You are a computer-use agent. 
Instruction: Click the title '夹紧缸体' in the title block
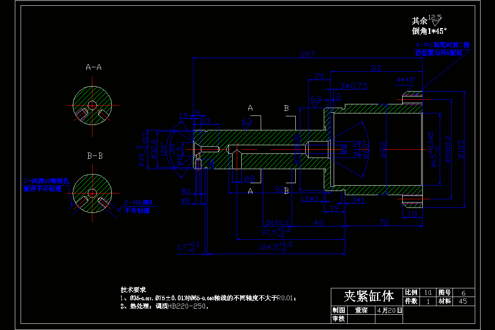coord(369,296)
